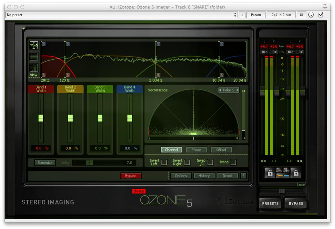Toggle the red module Bypass button
This screenshot has height=229, width=335.
click(x=131, y=176)
